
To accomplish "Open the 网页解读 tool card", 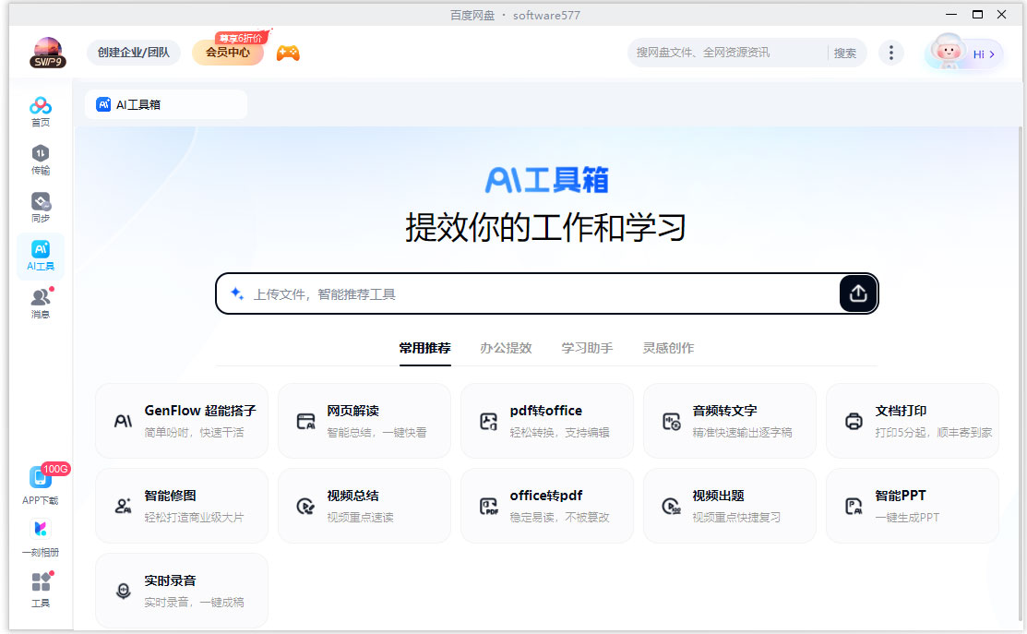I will coord(364,421).
